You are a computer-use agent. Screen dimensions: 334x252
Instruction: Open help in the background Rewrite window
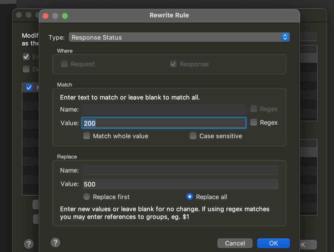28,244
